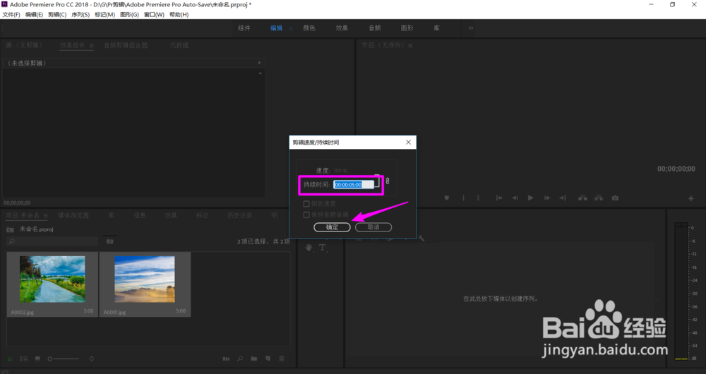Create a new bin with folder icon

pos(254,358)
